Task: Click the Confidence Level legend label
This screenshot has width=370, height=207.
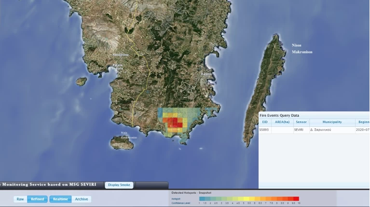Action: (x=181, y=203)
